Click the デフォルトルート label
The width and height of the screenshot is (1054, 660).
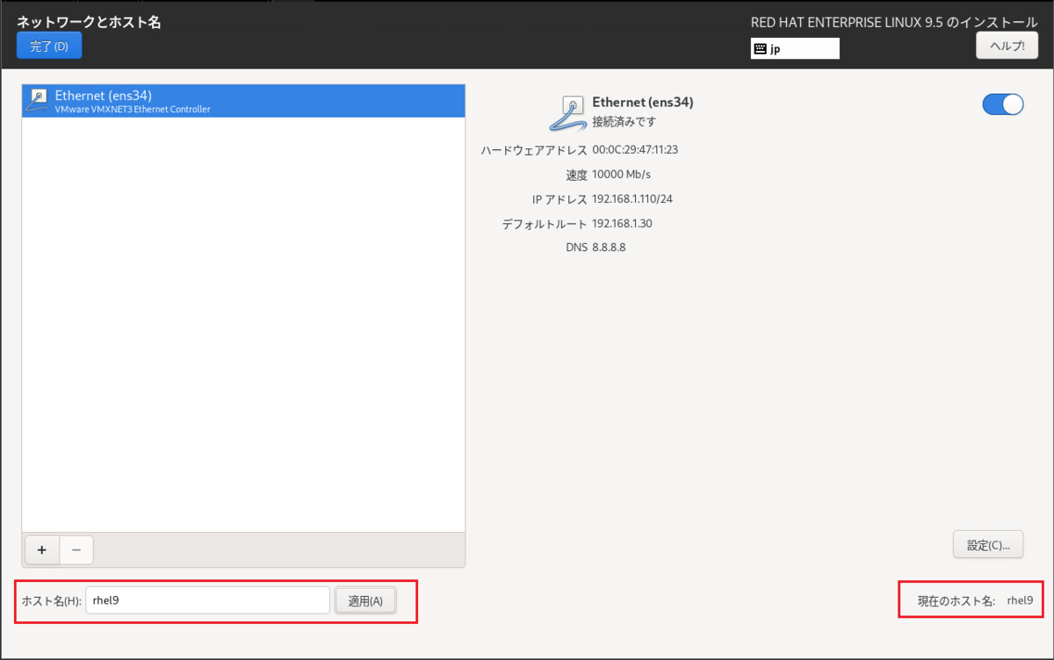(x=545, y=224)
